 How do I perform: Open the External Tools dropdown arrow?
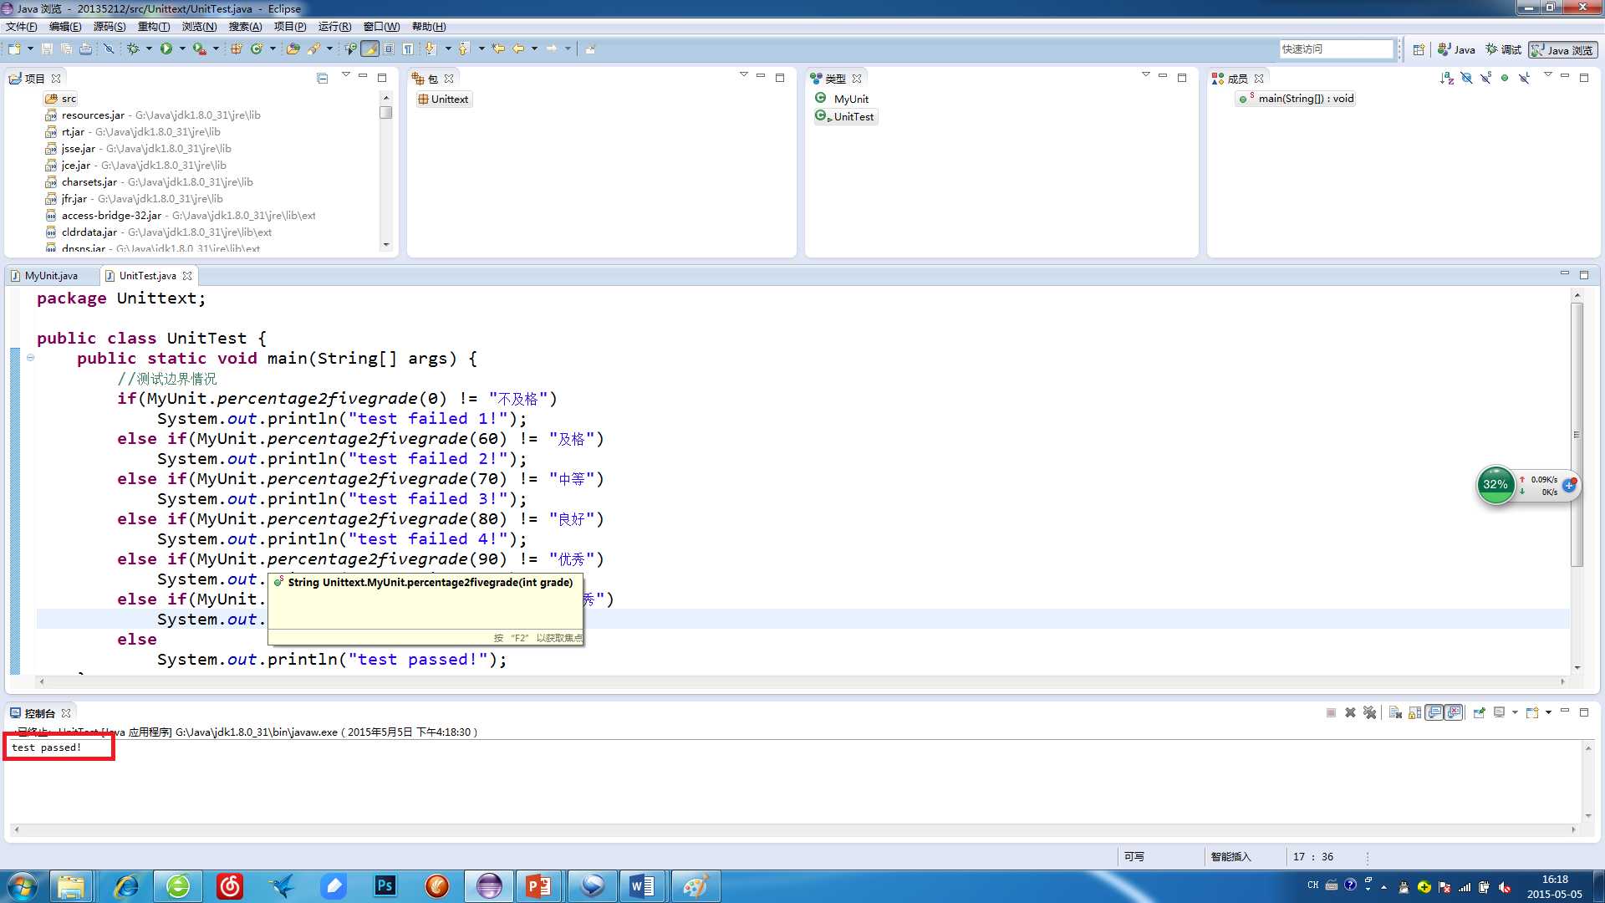tap(216, 48)
